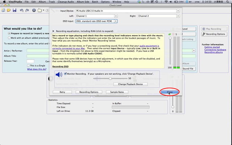This screenshot has width=232, height=145.
Task: Click the save floppy disk icon
Action: [x=14, y=10]
